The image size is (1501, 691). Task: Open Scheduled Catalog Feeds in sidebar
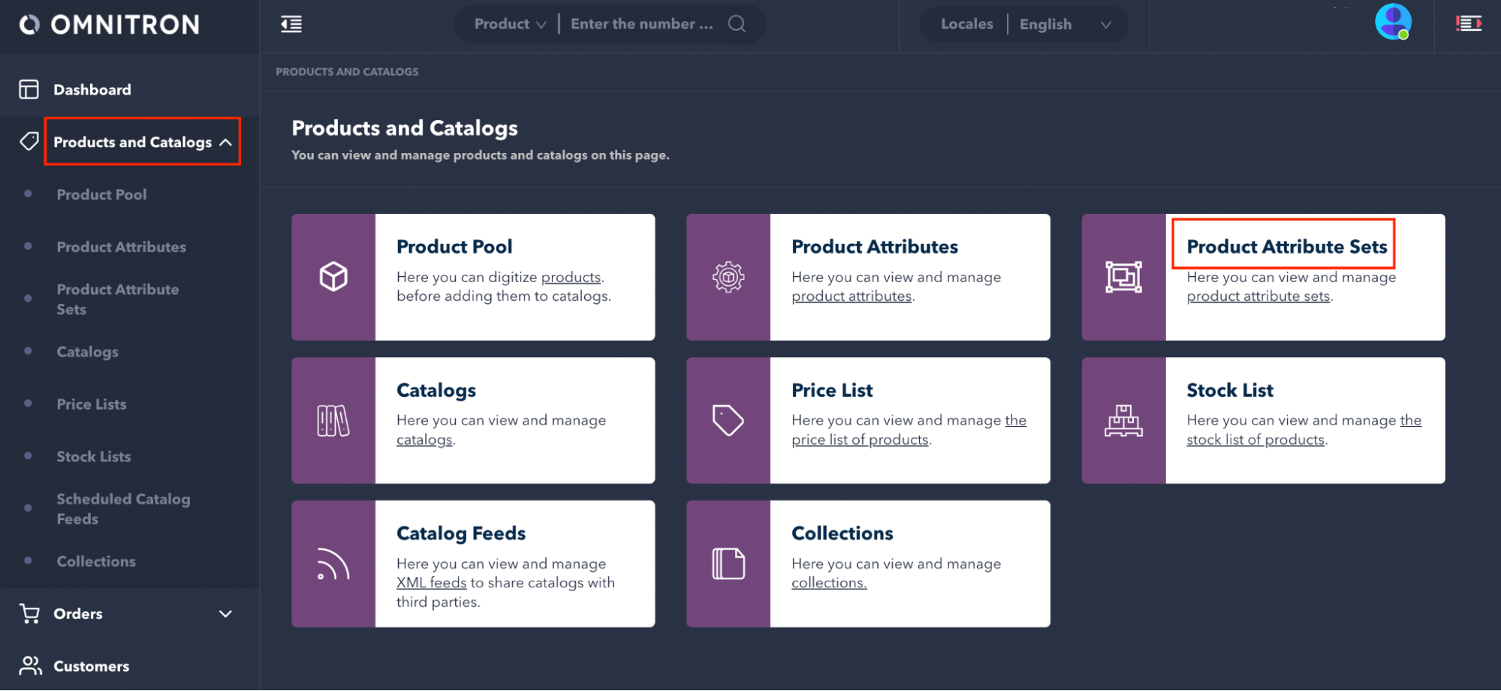123,509
